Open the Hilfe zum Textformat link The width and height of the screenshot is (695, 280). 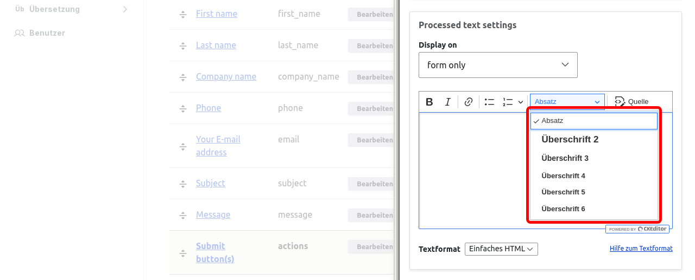click(641, 249)
